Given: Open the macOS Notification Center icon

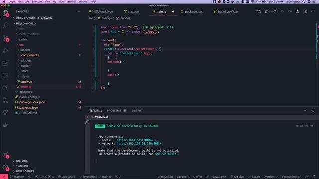Looking at the screenshot, I should (314, 2).
